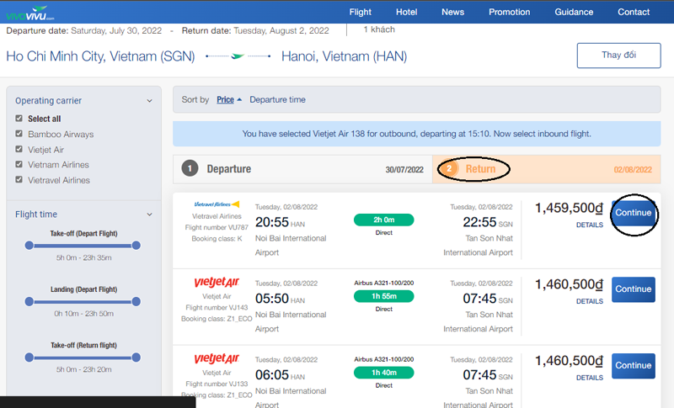
Task: Continue with Vietravel flight VU787
Action: (x=634, y=213)
